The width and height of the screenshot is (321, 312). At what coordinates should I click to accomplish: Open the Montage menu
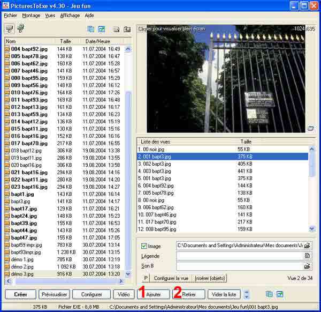tap(31, 16)
